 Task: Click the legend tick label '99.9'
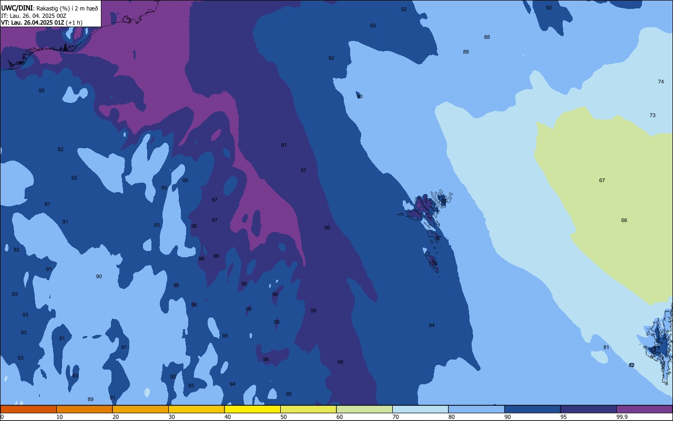(x=623, y=417)
